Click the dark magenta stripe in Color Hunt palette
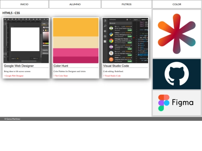The image size is (202, 151). click(x=76, y=60)
